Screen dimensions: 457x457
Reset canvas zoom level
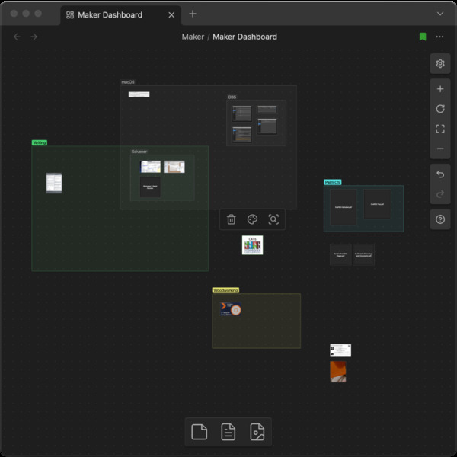439,109
